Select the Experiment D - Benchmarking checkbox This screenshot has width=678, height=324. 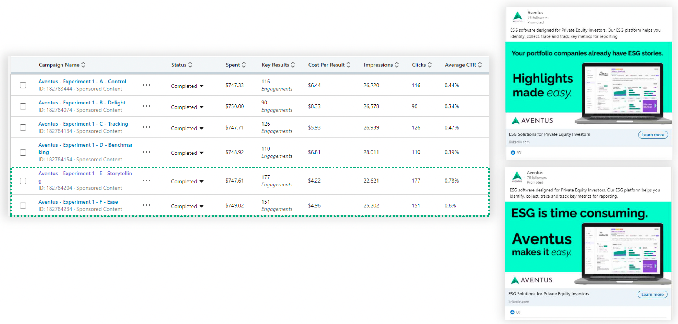[23, 152]
